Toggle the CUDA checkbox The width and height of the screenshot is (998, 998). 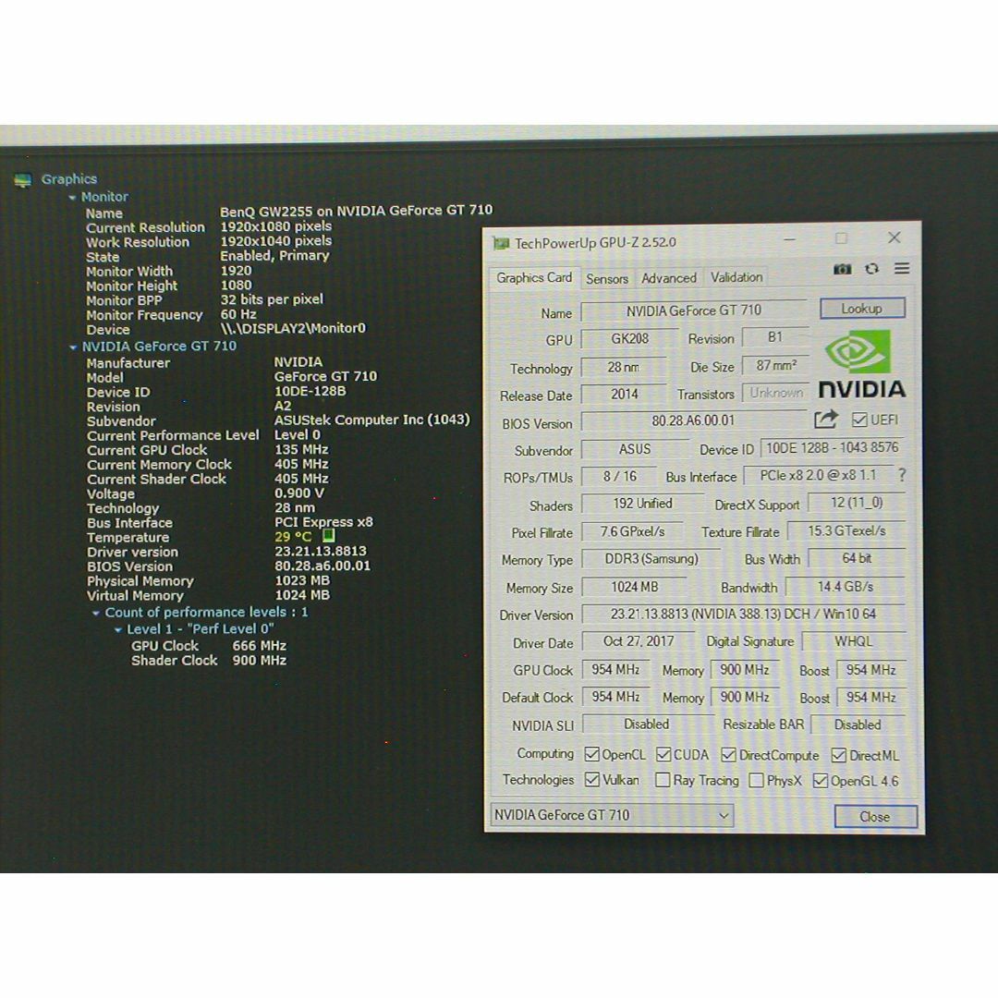tap(663, 754)
